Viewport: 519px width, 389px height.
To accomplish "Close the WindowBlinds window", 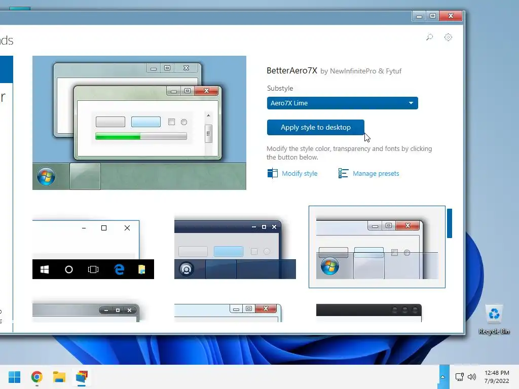I will (x=451, y=16).
